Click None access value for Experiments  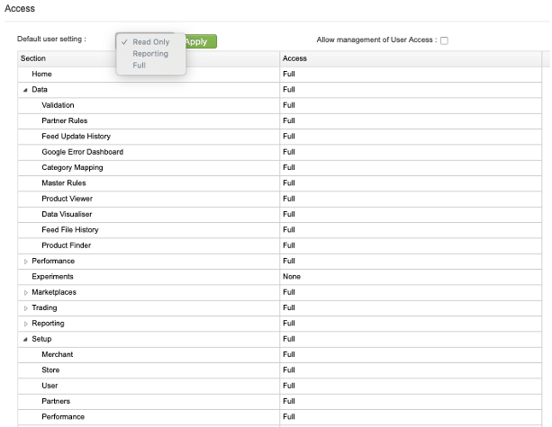point(292,277)
